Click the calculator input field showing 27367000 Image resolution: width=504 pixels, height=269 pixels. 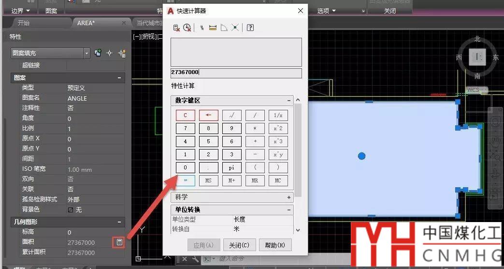pyautogui.click(x=236, y=73)
